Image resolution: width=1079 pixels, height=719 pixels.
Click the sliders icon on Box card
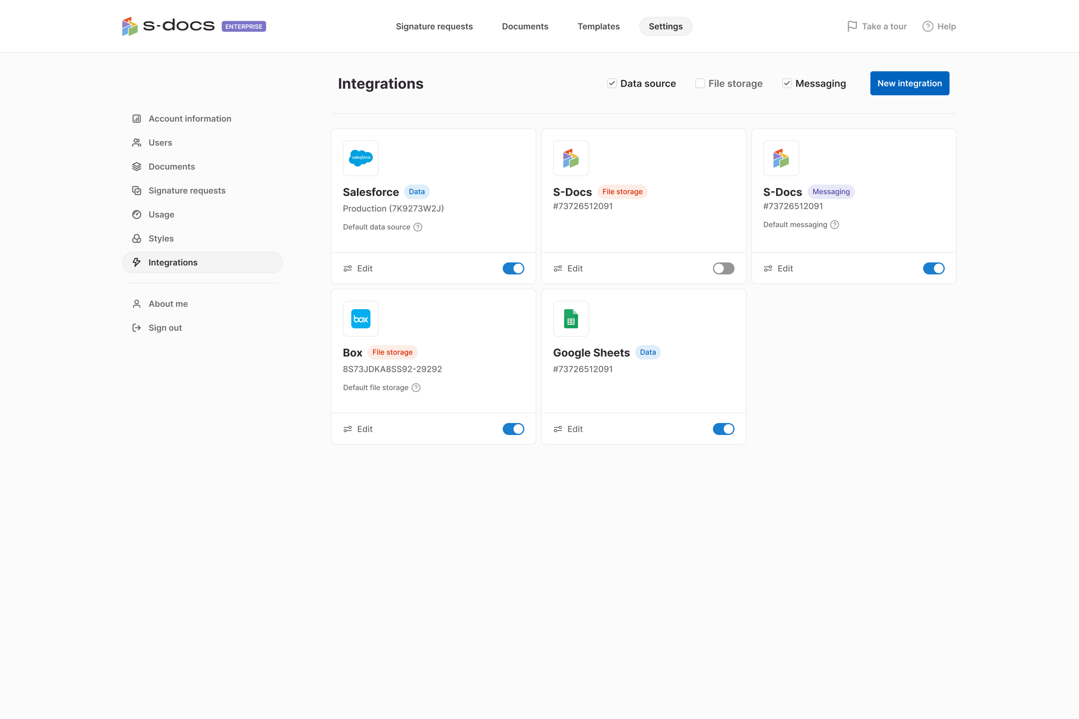(x=347, y=429)
